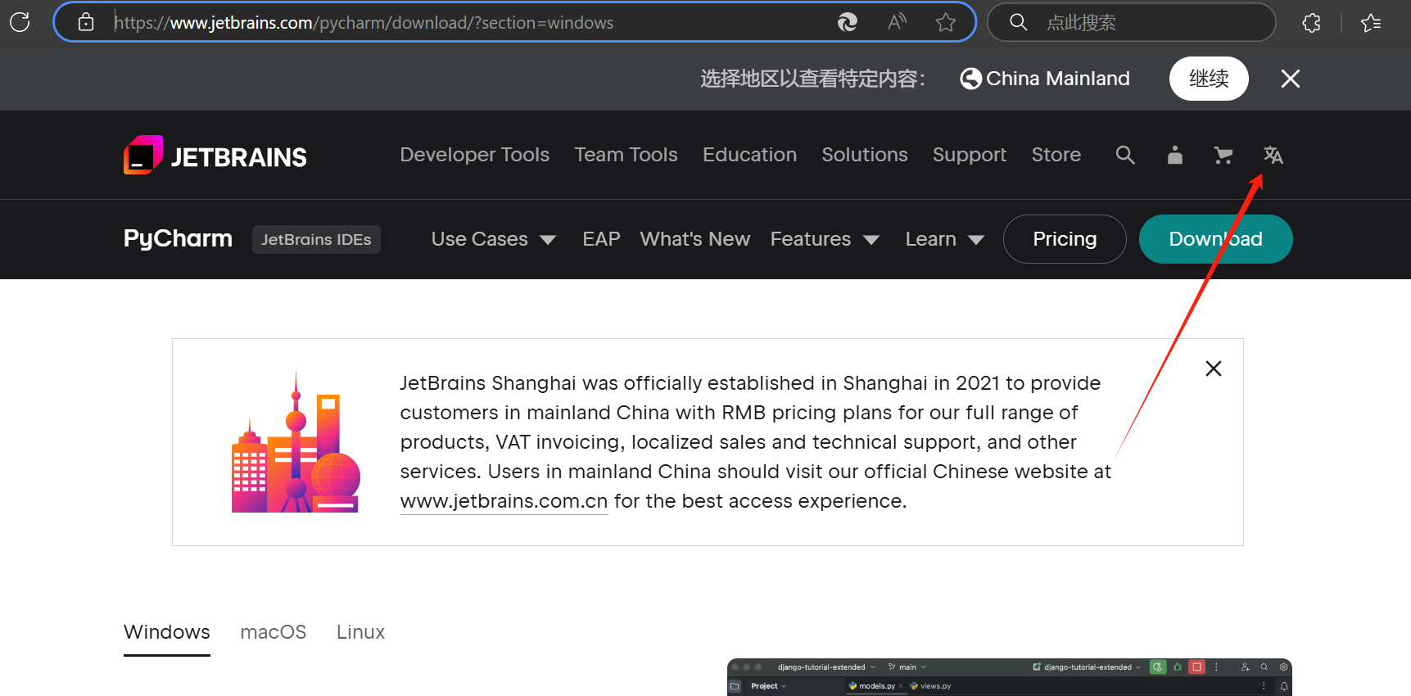Click the browser address bar URL
Image resolution: width=1411 pixels, height=696 pixels.
tap(364, 22)
